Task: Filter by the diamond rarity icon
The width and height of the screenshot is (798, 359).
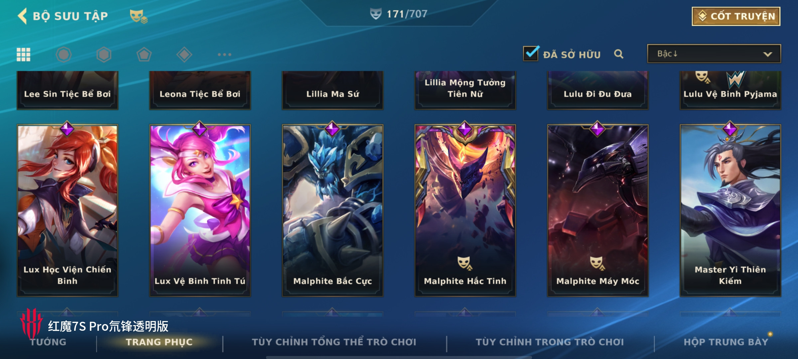Action: (184, 55)
